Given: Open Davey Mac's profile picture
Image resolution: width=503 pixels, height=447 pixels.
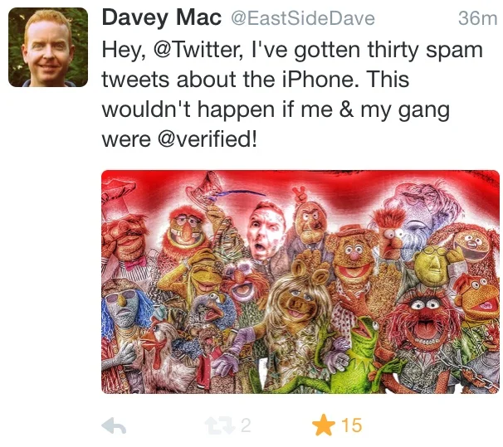Looking at the screenshot, I should click(48, 47).
